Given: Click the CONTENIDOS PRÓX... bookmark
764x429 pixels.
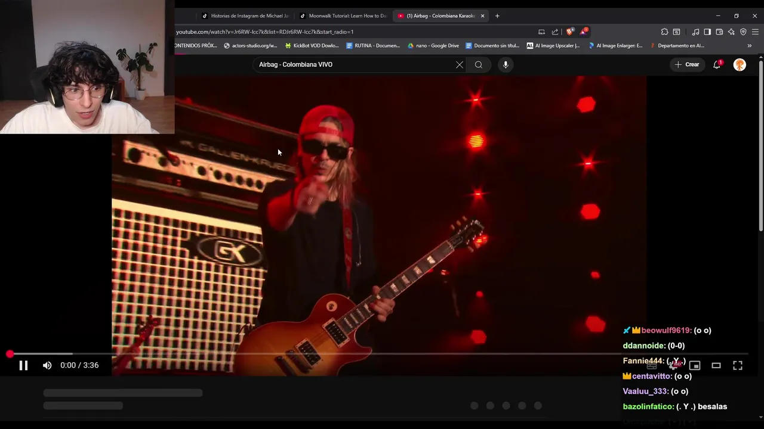Looking at the screenshot, I should coord(196,45).
